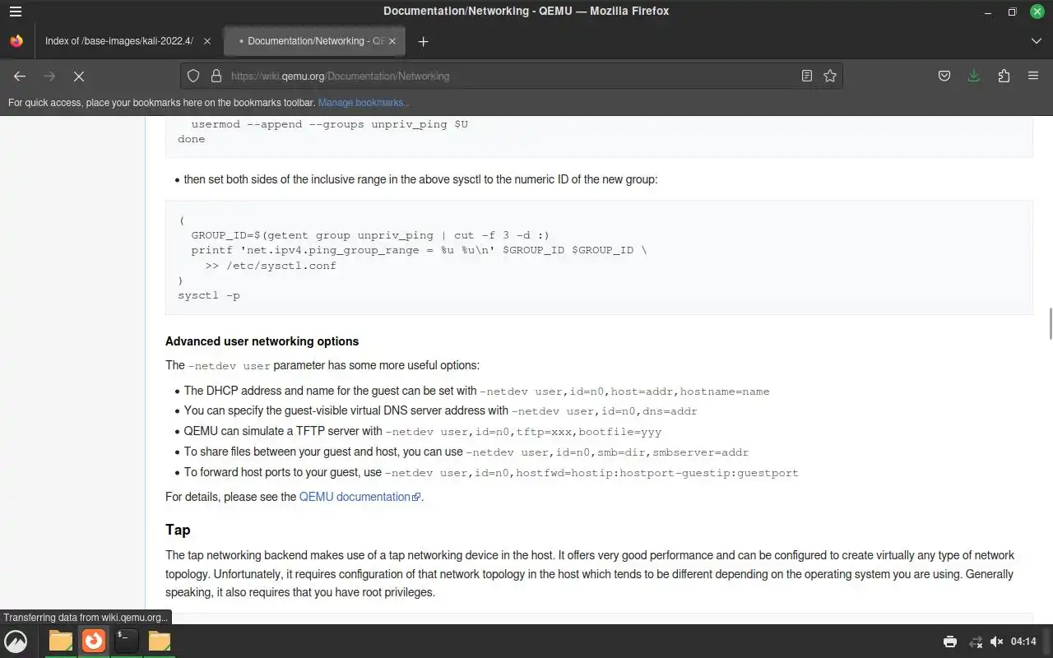Open Firefox View pinned icon
Screen dimensions: 1053x658
pos(16,41)
